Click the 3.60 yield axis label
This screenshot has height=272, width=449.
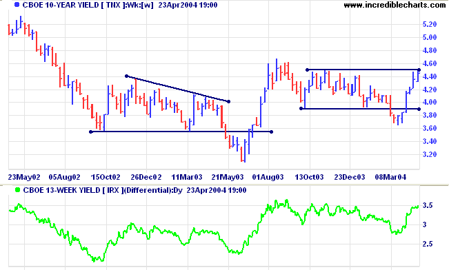coord(430,128)
